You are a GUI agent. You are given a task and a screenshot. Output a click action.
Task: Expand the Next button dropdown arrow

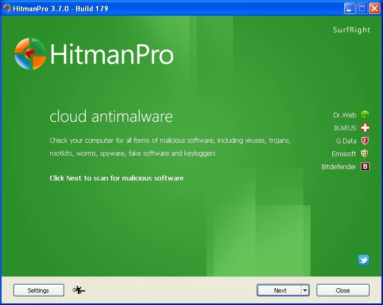[305, 290]
